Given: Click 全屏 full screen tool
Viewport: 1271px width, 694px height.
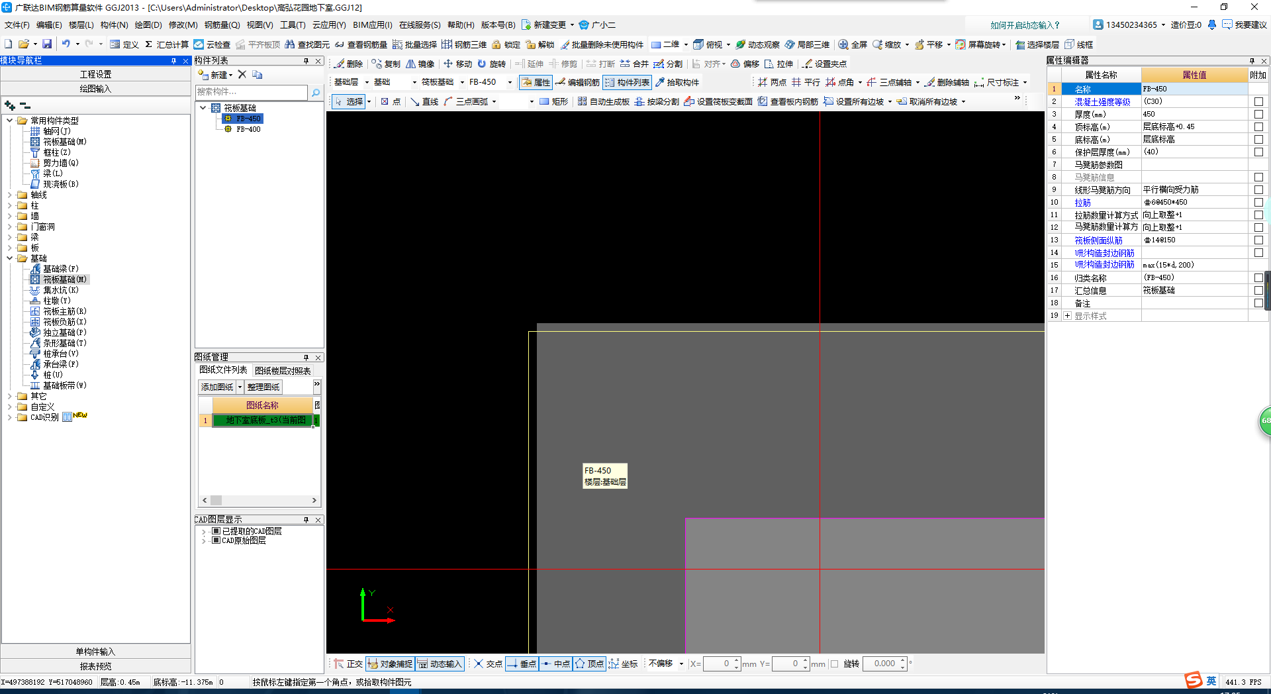Looking at the screenshot, I should click(x=853, y=44).
